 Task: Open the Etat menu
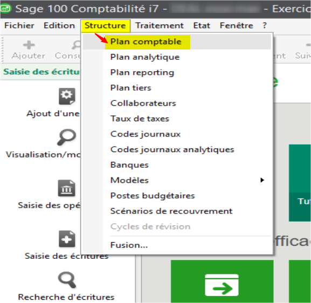click(x=202, y=25)
